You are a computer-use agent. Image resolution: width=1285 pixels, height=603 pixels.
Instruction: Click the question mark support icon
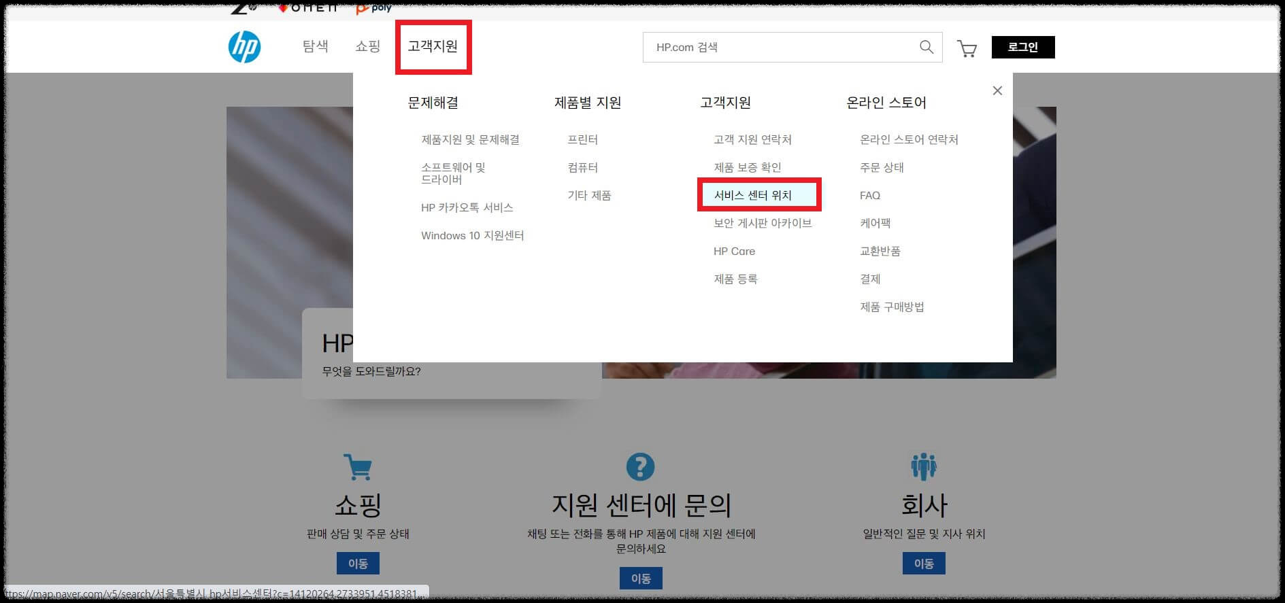click(x=640, y=466)
